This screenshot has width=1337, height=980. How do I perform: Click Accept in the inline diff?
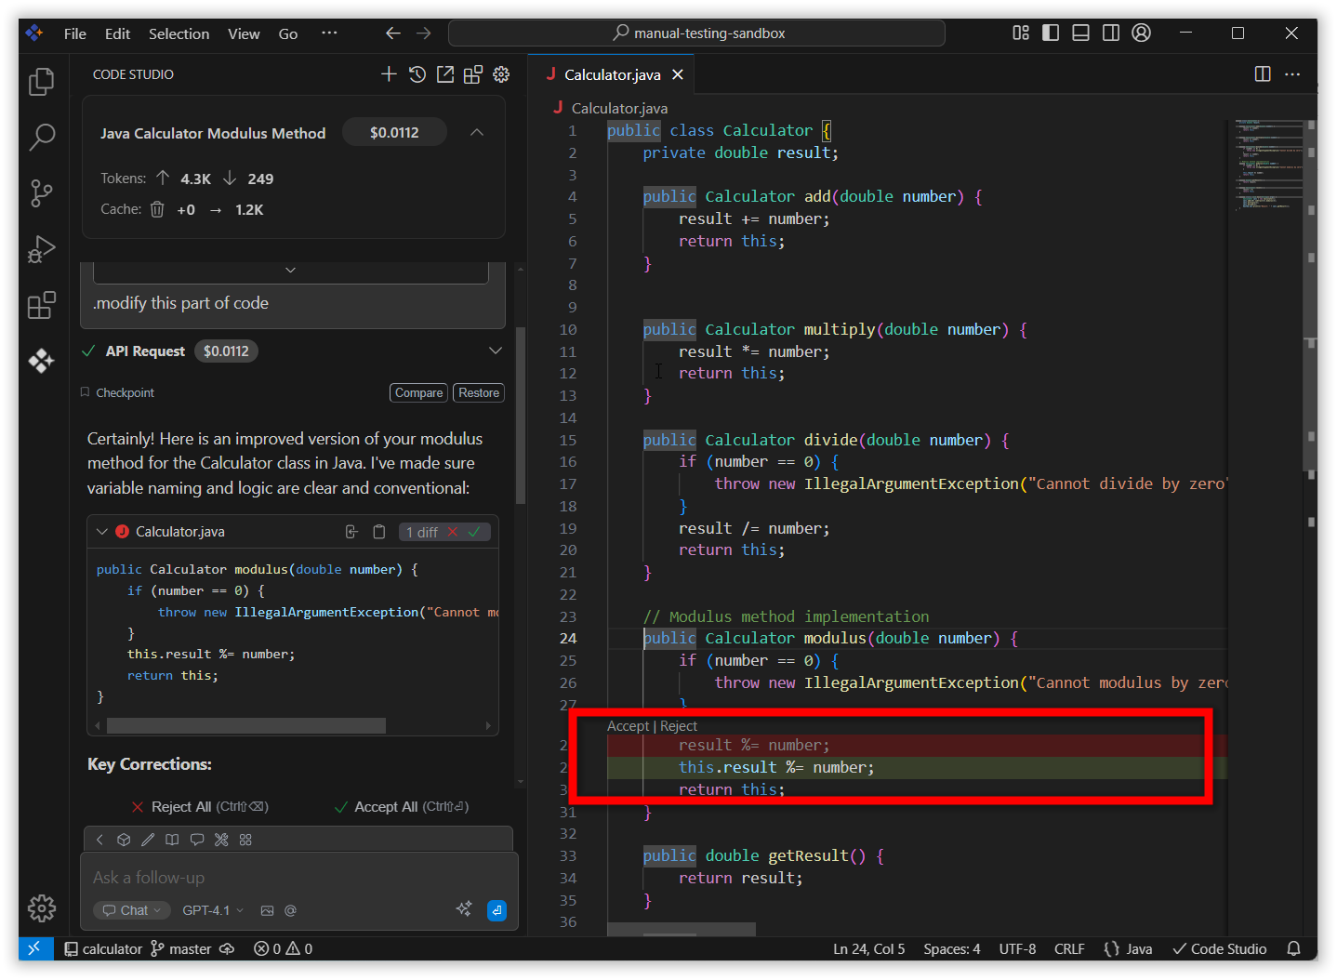click(x=629, y=726)
